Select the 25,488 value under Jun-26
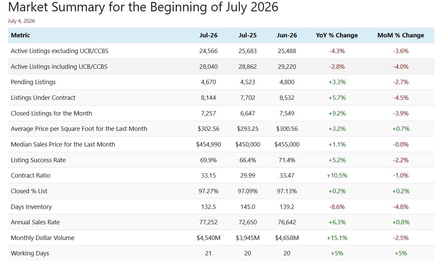 click(287, 51)
